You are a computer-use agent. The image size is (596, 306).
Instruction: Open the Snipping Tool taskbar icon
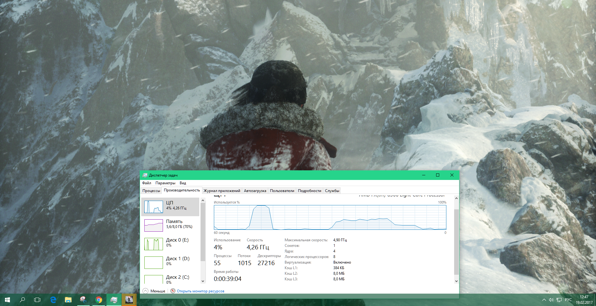point(83,300)
